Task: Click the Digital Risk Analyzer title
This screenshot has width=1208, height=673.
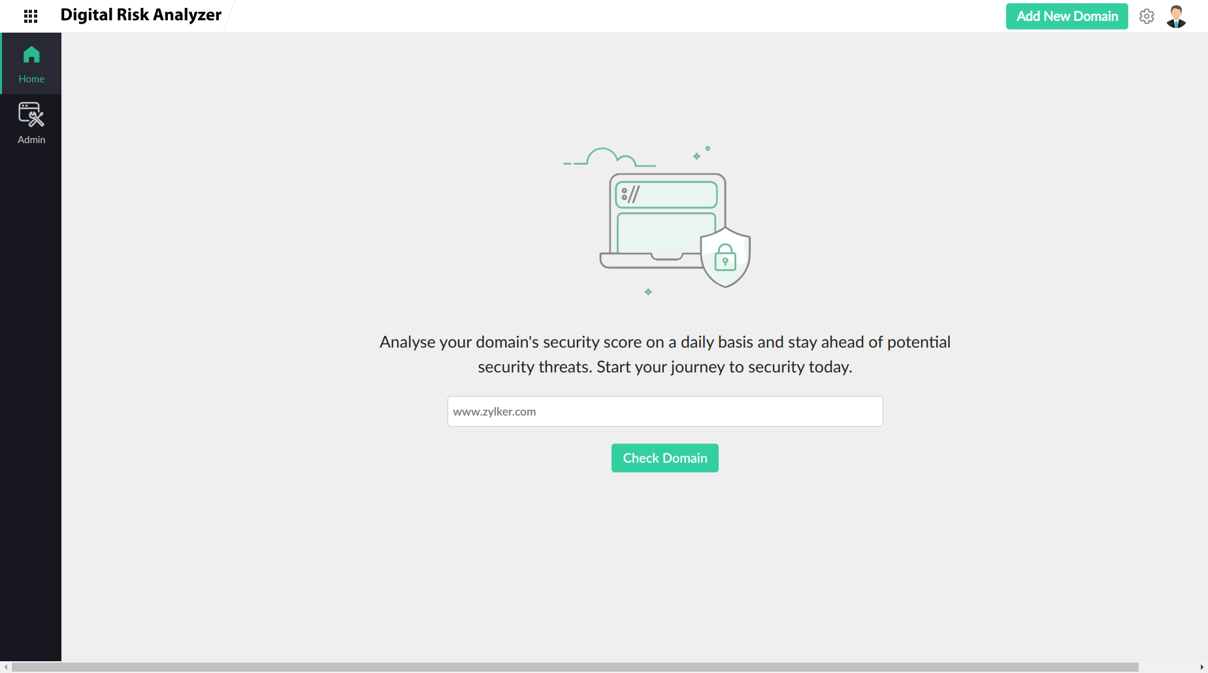Action: tap(141, 15)
